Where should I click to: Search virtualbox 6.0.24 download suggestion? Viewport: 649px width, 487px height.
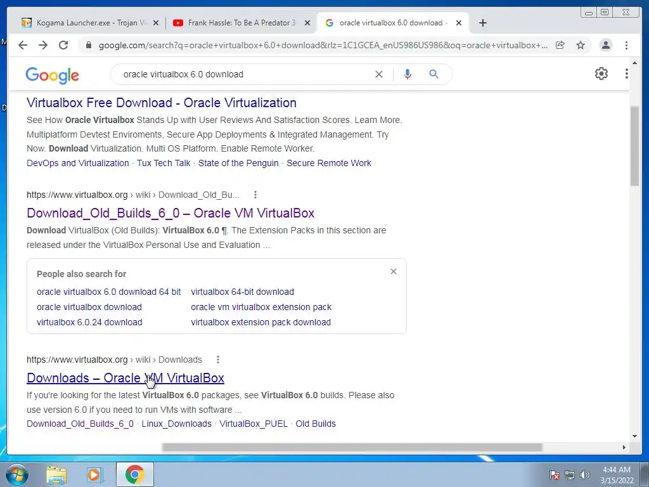(x=89, y=322)
